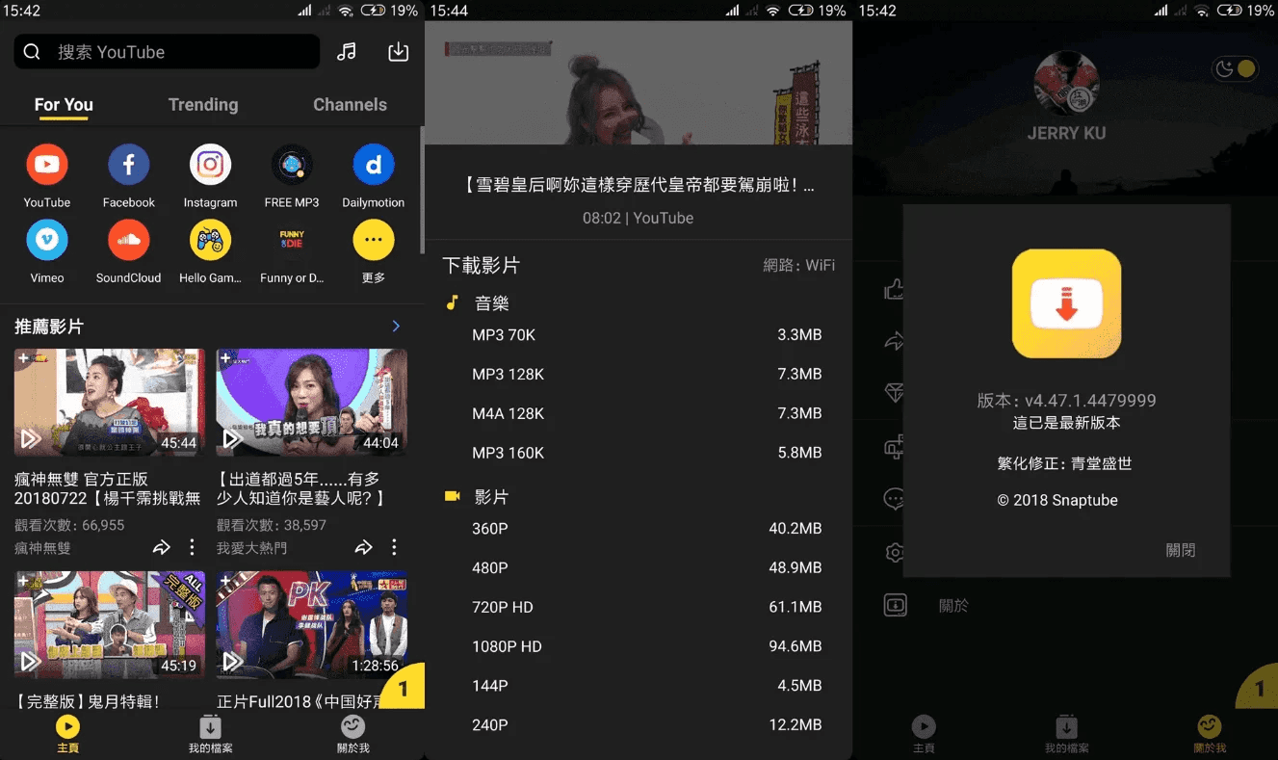Open the Funny or Die shortcut
Viewport: 1278px width, 760px height.
click(292, 240)
